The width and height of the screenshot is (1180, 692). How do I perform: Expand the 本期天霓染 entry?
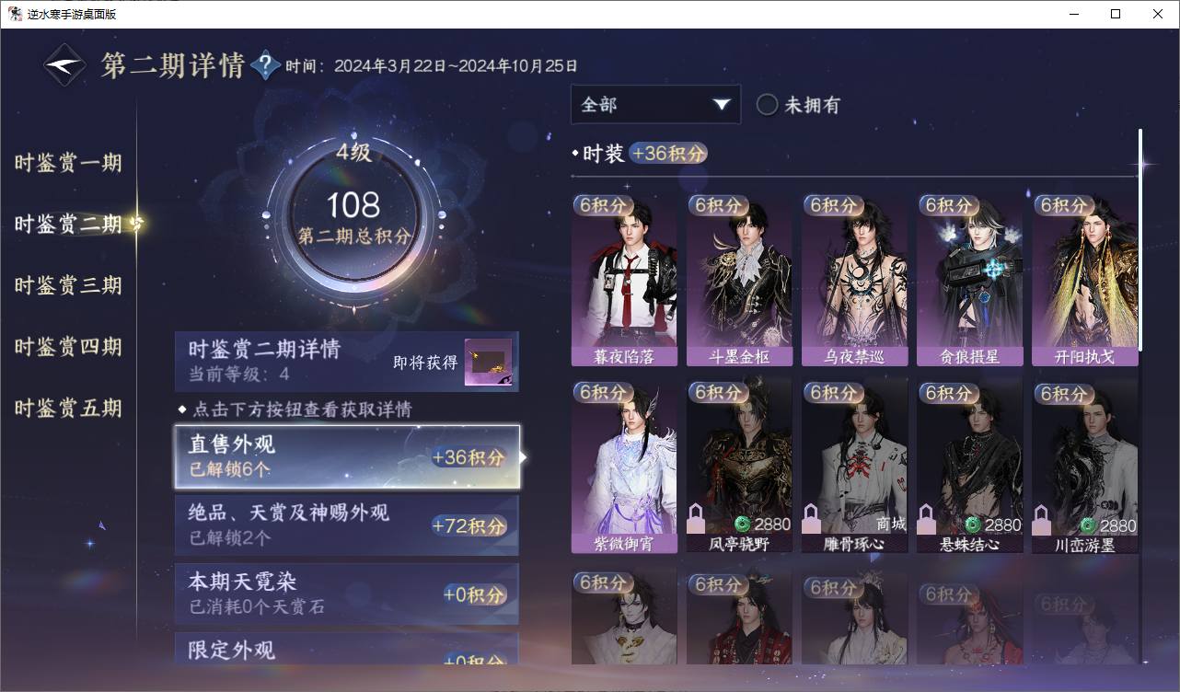pos(347,594)
